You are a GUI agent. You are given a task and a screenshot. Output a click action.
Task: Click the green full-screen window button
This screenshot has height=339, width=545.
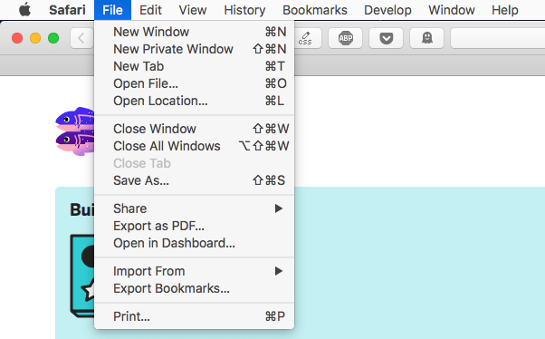point(53,38)
